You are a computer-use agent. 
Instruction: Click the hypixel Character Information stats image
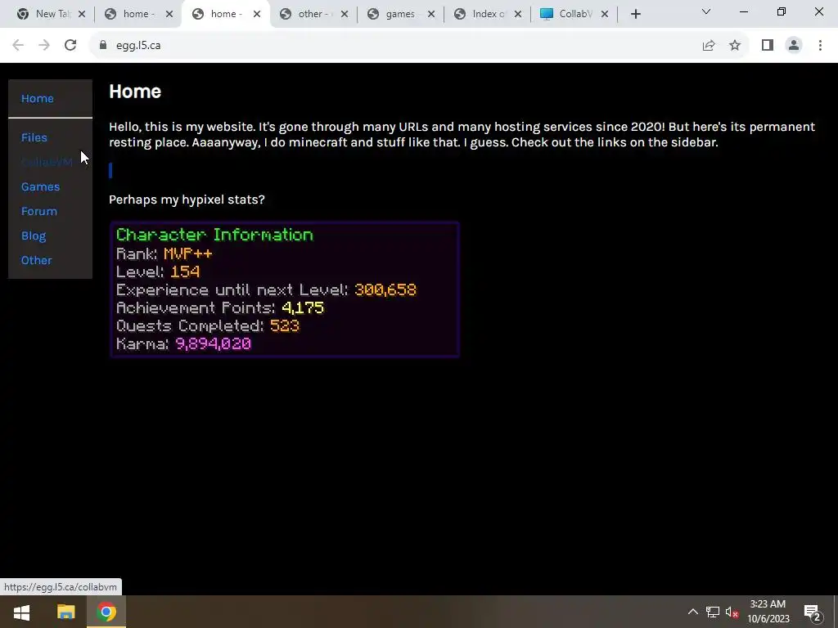pyautogui.click(x=284, y=289)
